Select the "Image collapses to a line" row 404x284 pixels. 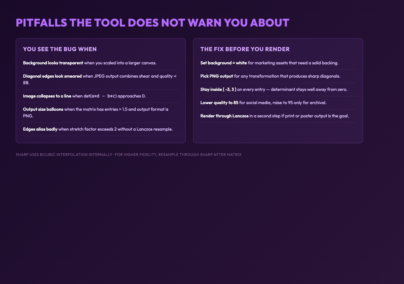101,96
